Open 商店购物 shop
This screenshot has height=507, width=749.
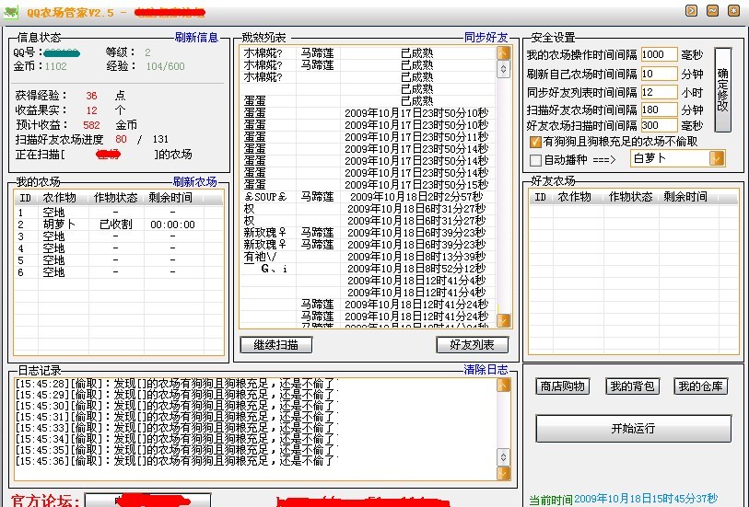tap(563, 386)
